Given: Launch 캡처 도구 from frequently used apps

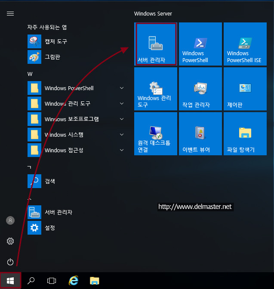Looking at the screenshot, I should coord(76,41).
